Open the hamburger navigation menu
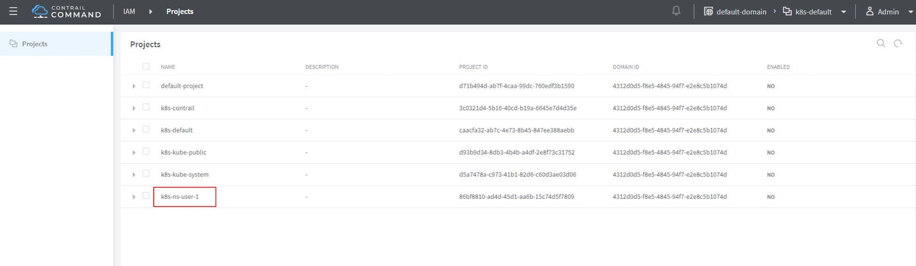The image size is (916, 266). click(x=13, y=11)
